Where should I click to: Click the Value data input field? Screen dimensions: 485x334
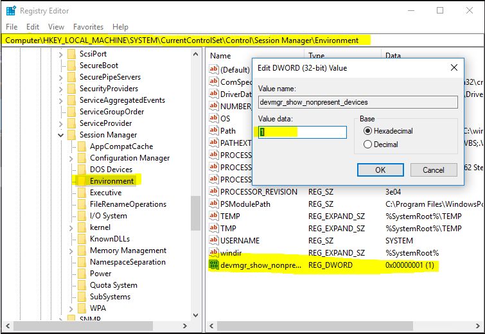tap(302, 132)
